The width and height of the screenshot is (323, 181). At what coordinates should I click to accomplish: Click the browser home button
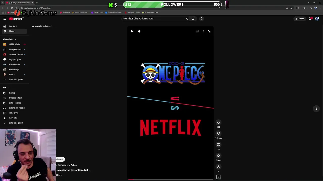pyautogui.click(x=16, y=8)
